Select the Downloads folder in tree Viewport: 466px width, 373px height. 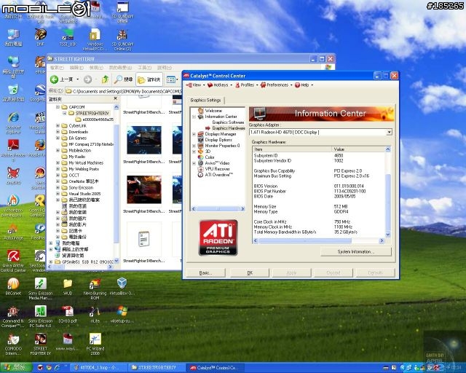coord(78,132)
